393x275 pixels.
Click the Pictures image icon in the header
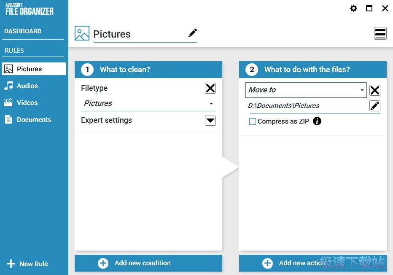[x=82, y=33]
